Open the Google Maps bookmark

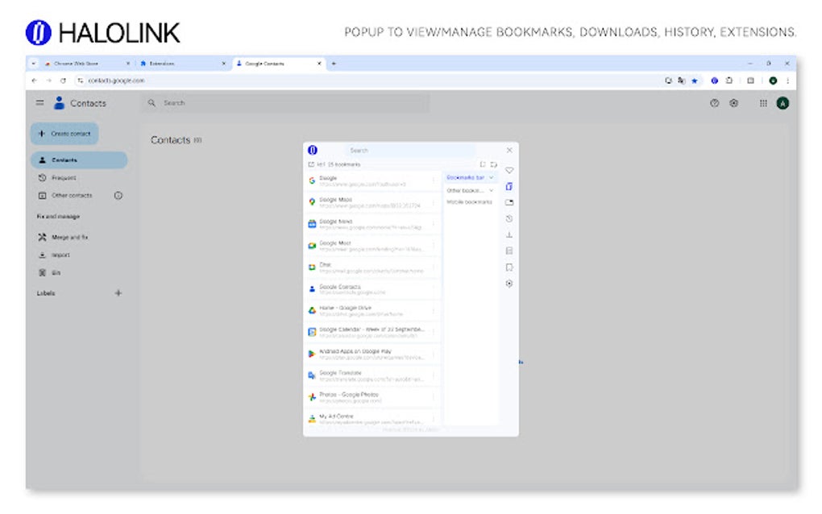click(x=372, y=202)
